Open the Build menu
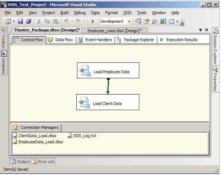221x175 pixels. point(64,13)
